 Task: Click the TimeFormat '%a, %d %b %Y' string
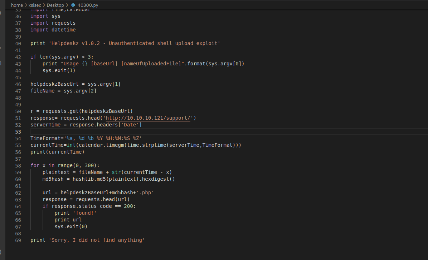tap(103, 139)
